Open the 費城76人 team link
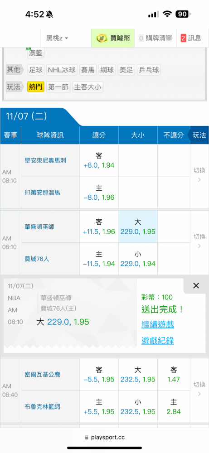 (x=37, y=259)
